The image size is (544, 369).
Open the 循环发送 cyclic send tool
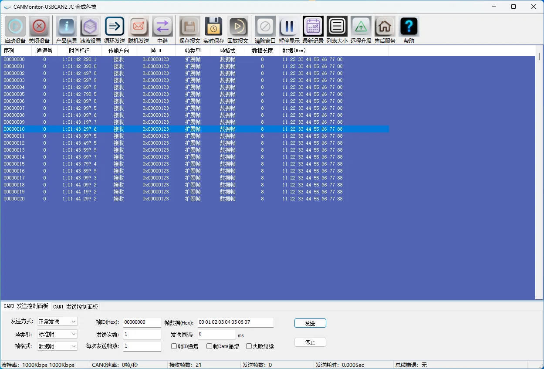tap(114, 26)
